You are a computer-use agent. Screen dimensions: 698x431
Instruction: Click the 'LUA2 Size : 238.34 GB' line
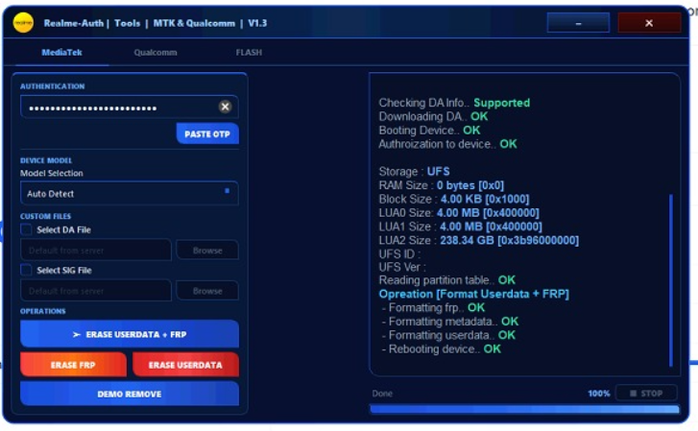(479, 240)
